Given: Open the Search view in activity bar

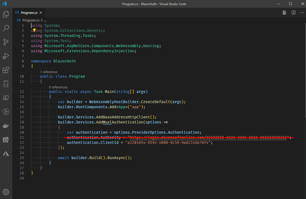Looking at the screenshot, I should point(6,28).
